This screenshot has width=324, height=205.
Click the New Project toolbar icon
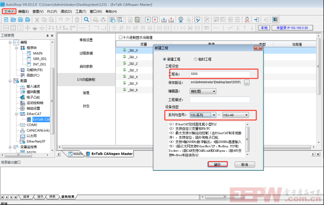click(x=6, y=20)
